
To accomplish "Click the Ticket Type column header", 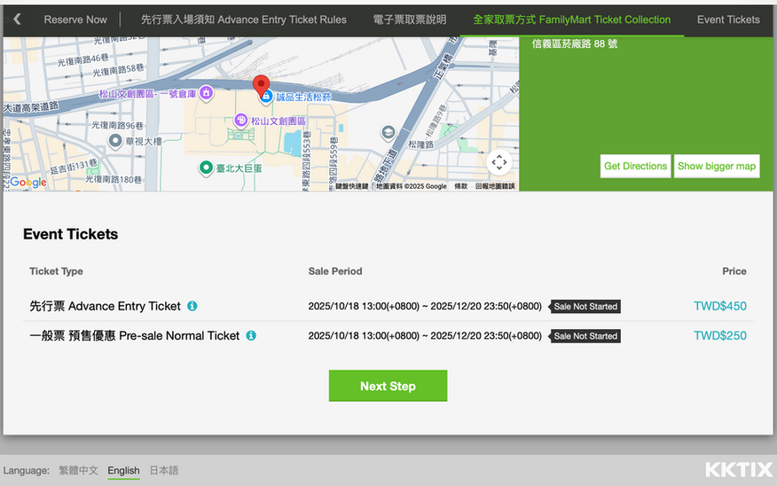I will click(x=56, y=271).
